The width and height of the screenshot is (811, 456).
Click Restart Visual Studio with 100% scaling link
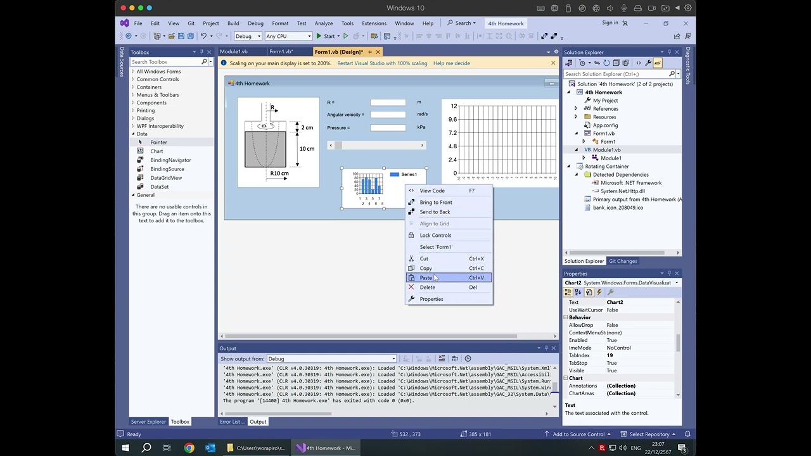point(382,63)
